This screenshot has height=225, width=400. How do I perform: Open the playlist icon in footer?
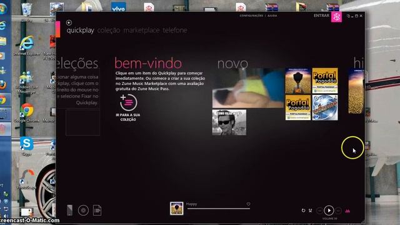[x=97, y=211]
